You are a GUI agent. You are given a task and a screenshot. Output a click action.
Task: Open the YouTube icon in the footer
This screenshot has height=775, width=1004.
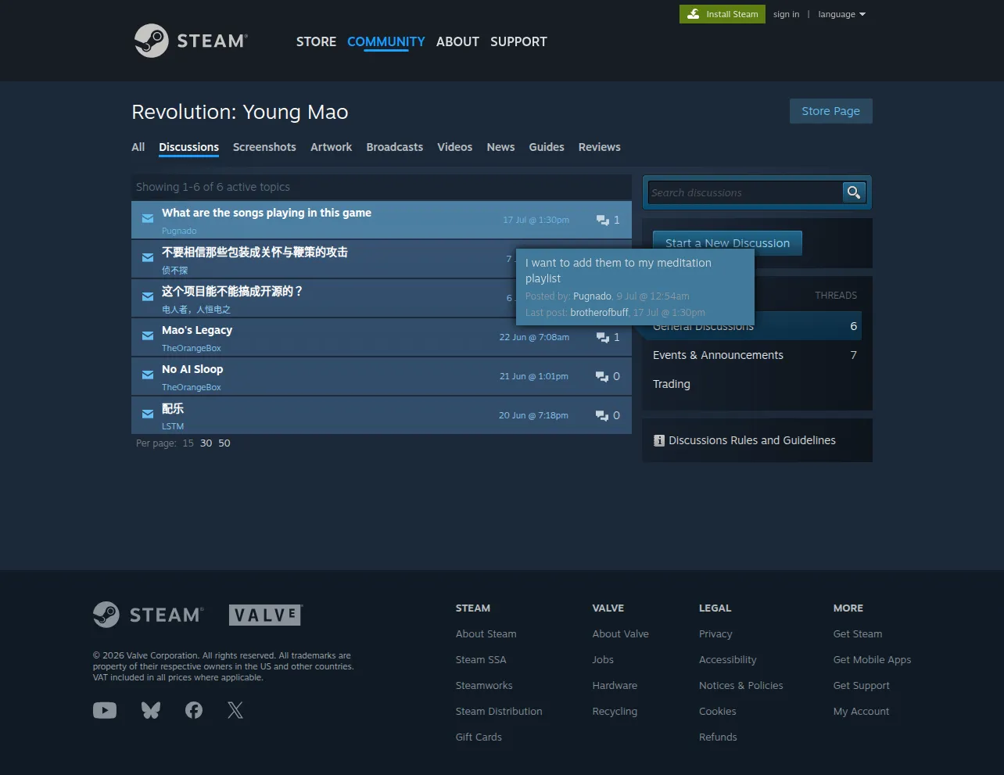pos(105,710)
